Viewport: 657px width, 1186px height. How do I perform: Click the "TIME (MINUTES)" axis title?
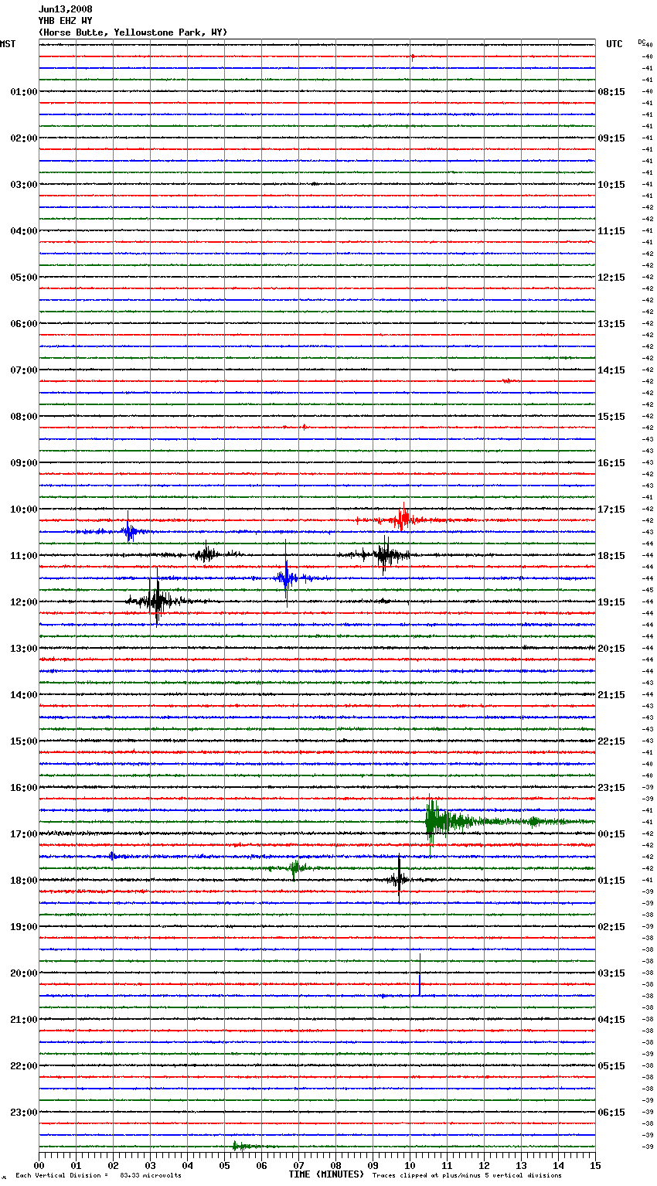326,1174
